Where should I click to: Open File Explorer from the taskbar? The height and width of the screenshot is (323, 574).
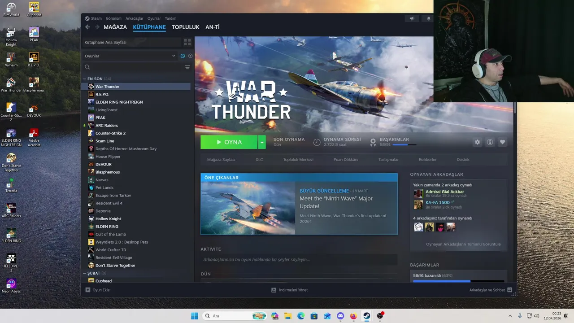tap(288, 316)
